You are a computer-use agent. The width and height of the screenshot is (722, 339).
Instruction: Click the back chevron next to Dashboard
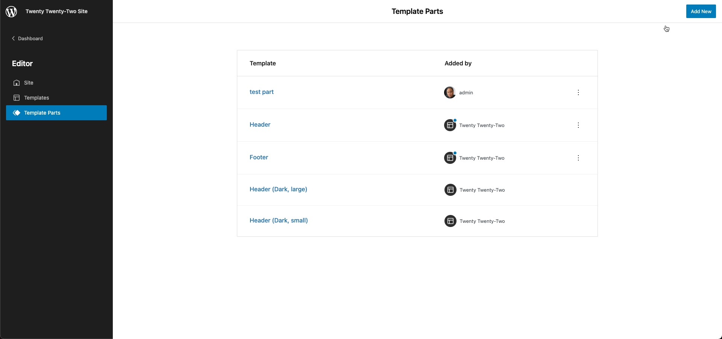point(13,38)
